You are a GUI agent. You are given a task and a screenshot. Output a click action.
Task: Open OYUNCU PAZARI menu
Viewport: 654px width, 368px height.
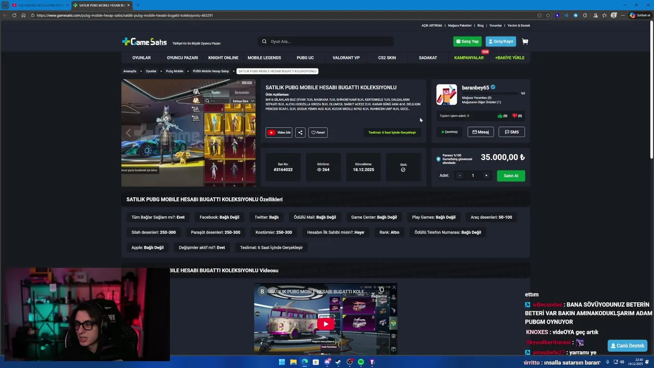(x=182, y=58)
